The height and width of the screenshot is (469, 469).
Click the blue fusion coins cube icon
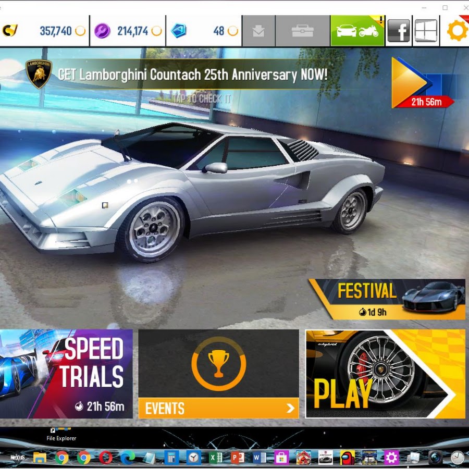[x=179, y=31]
